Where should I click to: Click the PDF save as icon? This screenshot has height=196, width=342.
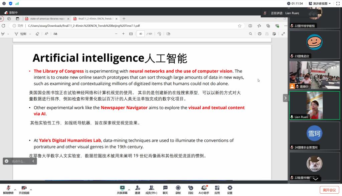pyautogui.click(x=274, y=34)
